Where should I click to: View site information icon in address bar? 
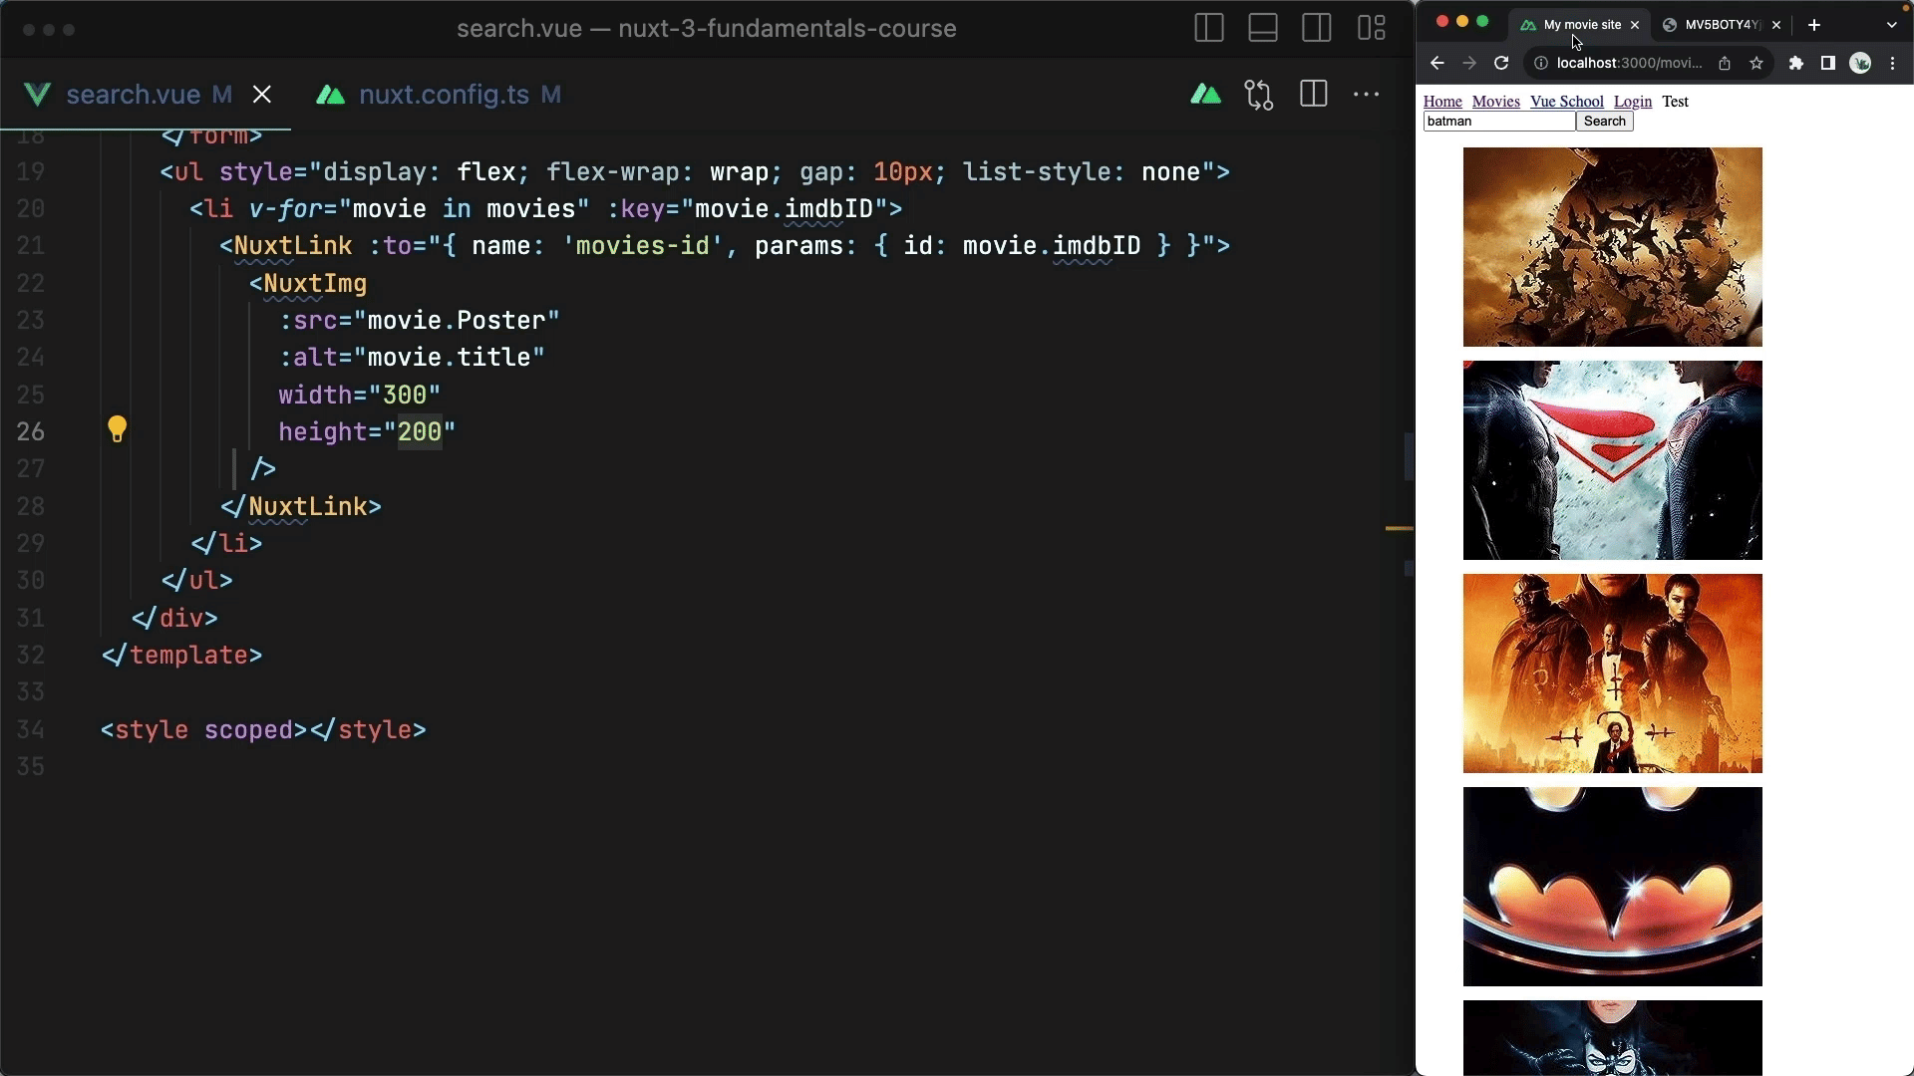pos(1540,63)
